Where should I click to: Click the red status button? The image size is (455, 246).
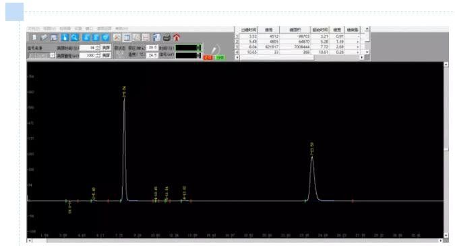208,57
